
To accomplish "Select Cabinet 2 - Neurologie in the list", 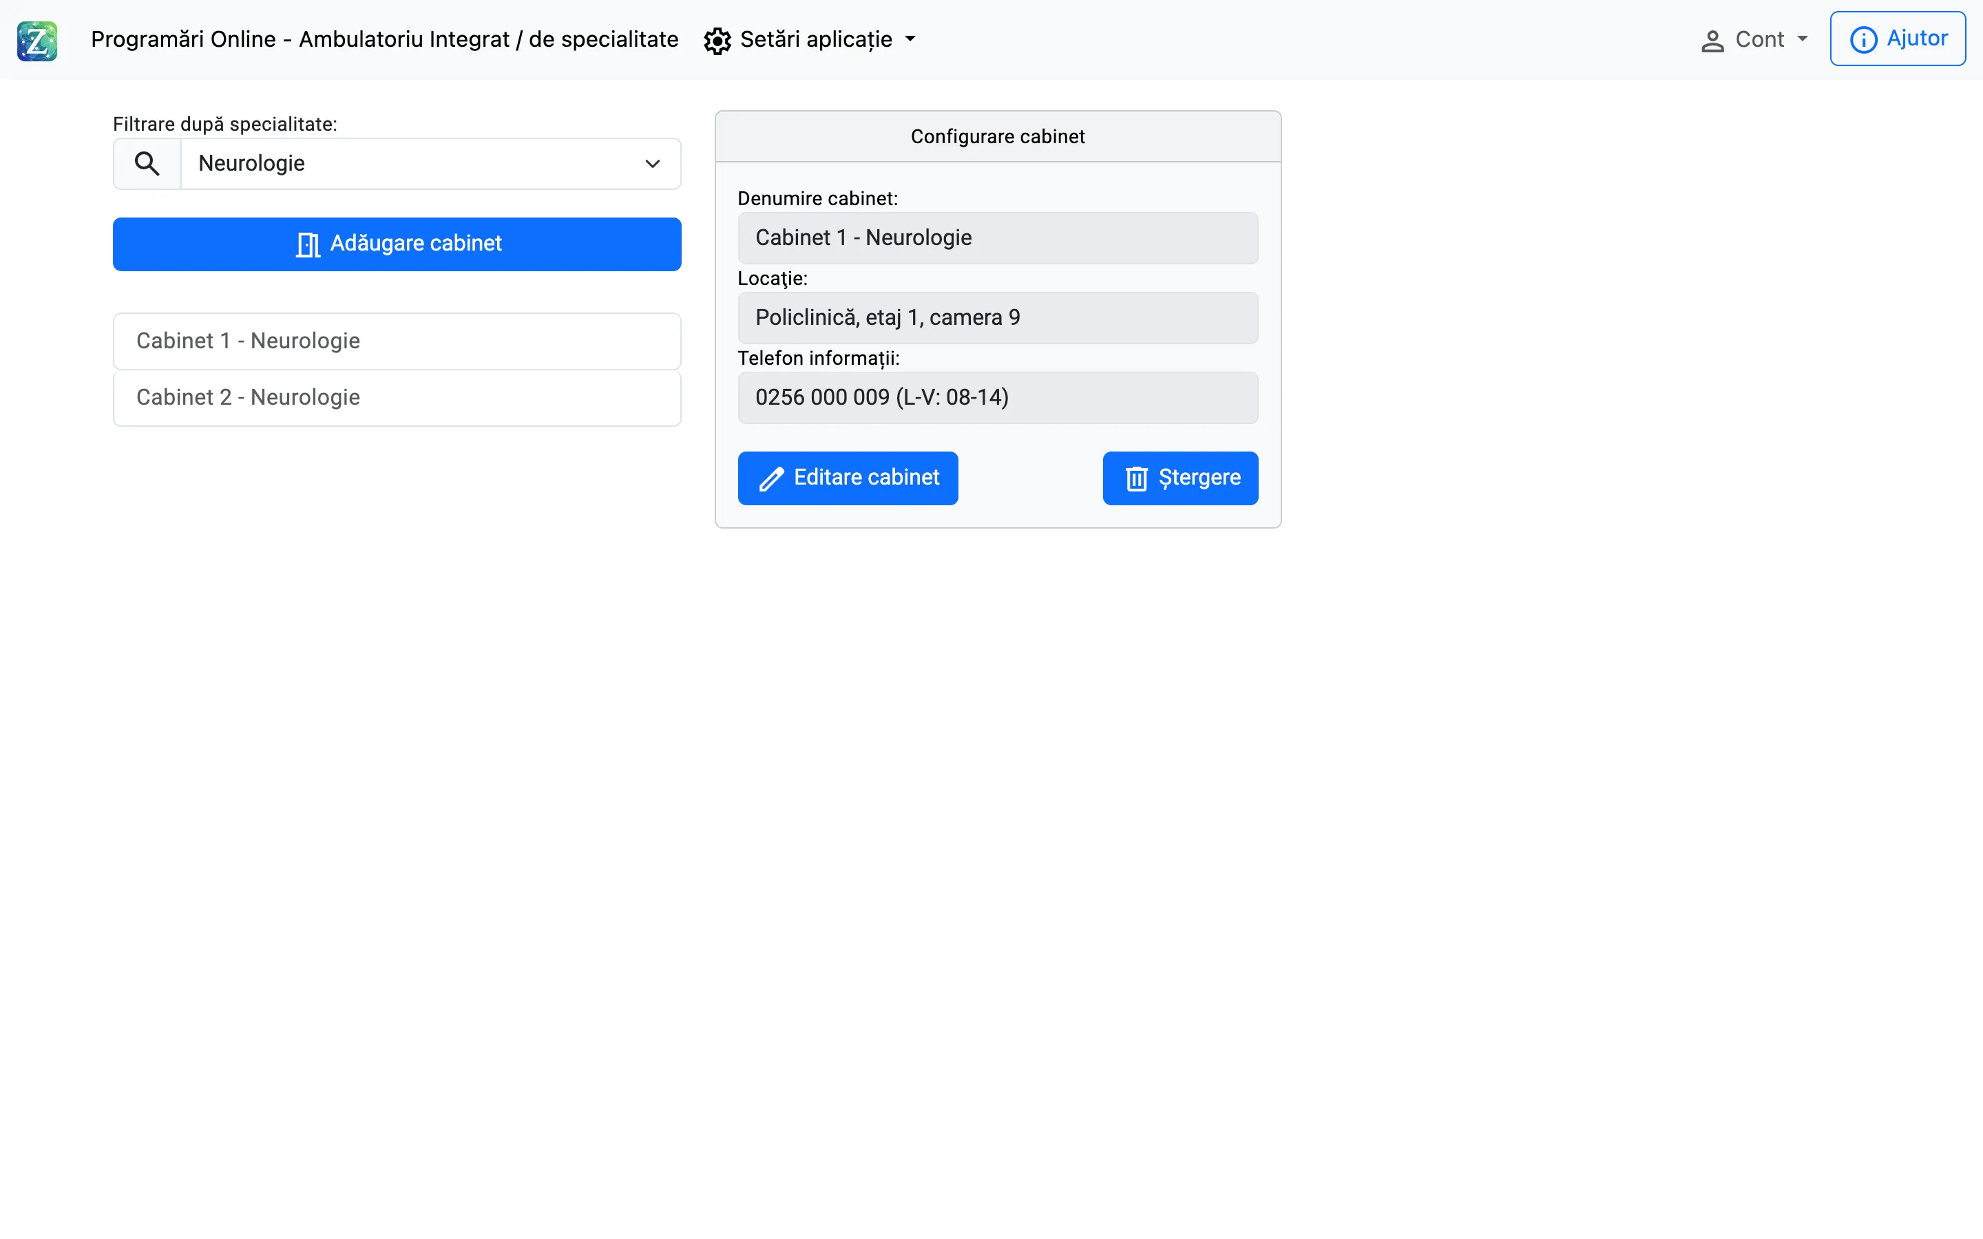I will [397, 399].
